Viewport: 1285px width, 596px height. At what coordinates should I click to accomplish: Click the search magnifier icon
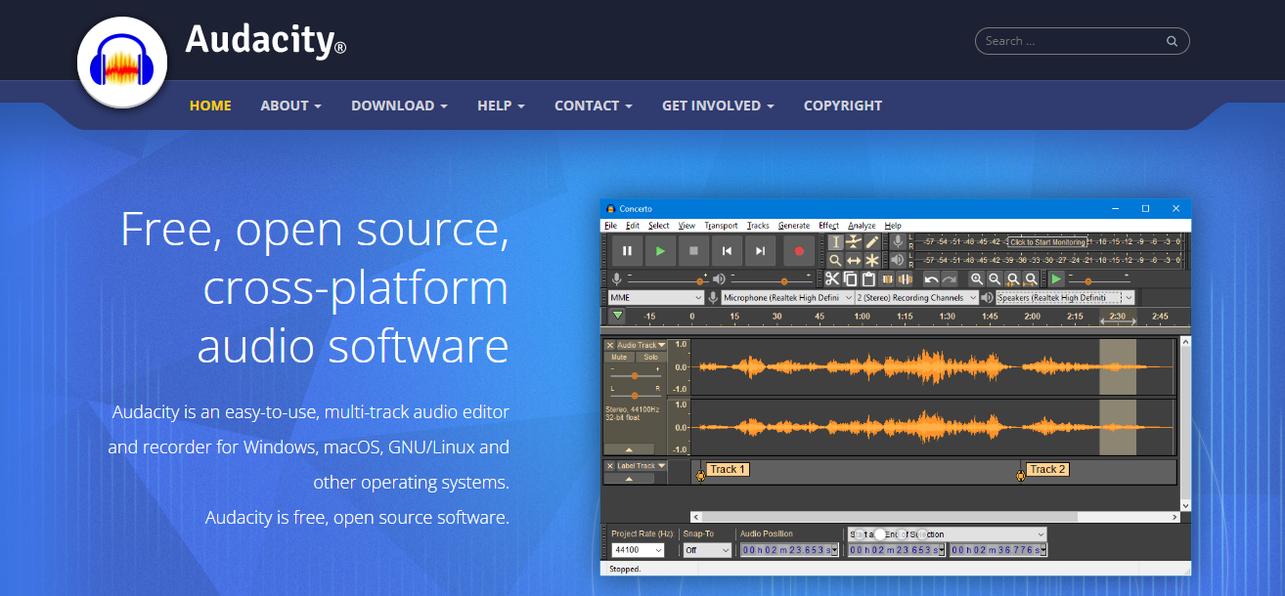[x=1172, y=41]
